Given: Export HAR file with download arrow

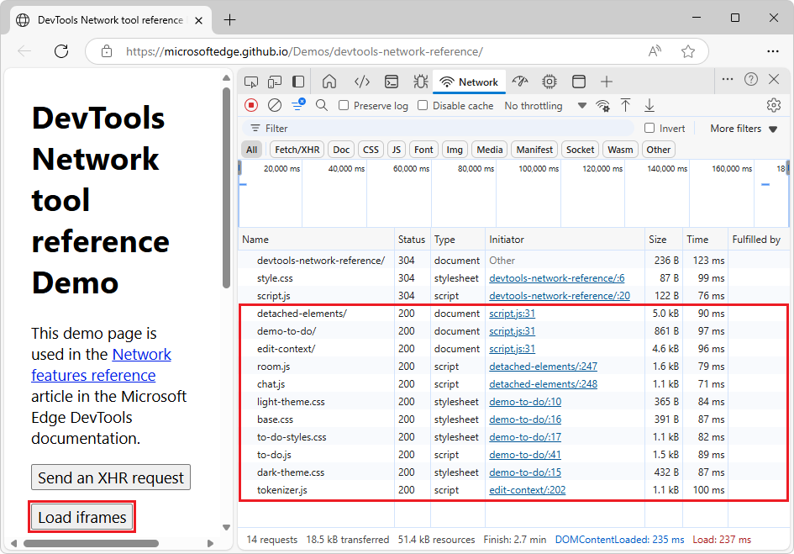Looking at the screenshot, I should click(x=649, y=105).
